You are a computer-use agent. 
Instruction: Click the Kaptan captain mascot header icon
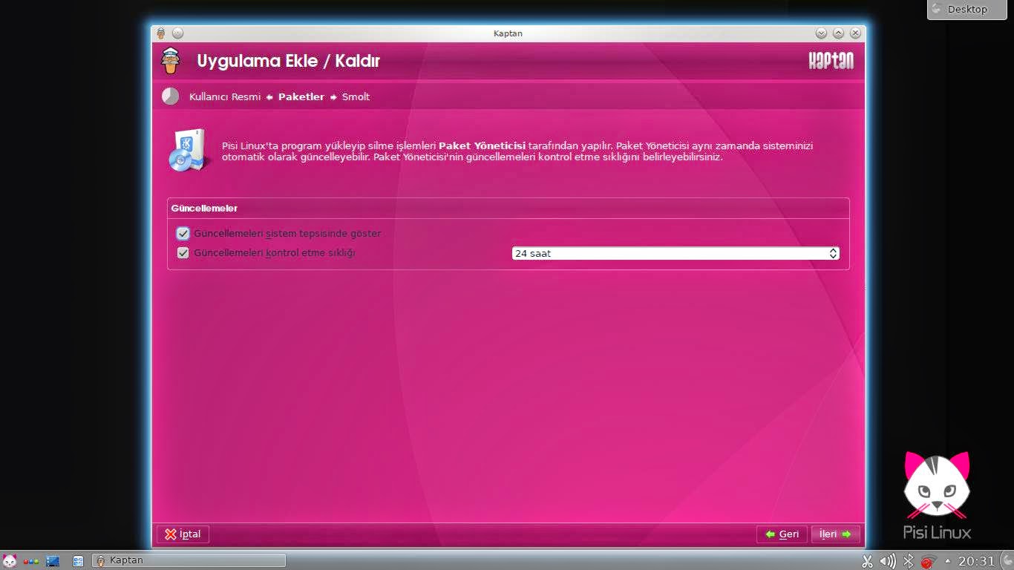click(x=171, y=61)
